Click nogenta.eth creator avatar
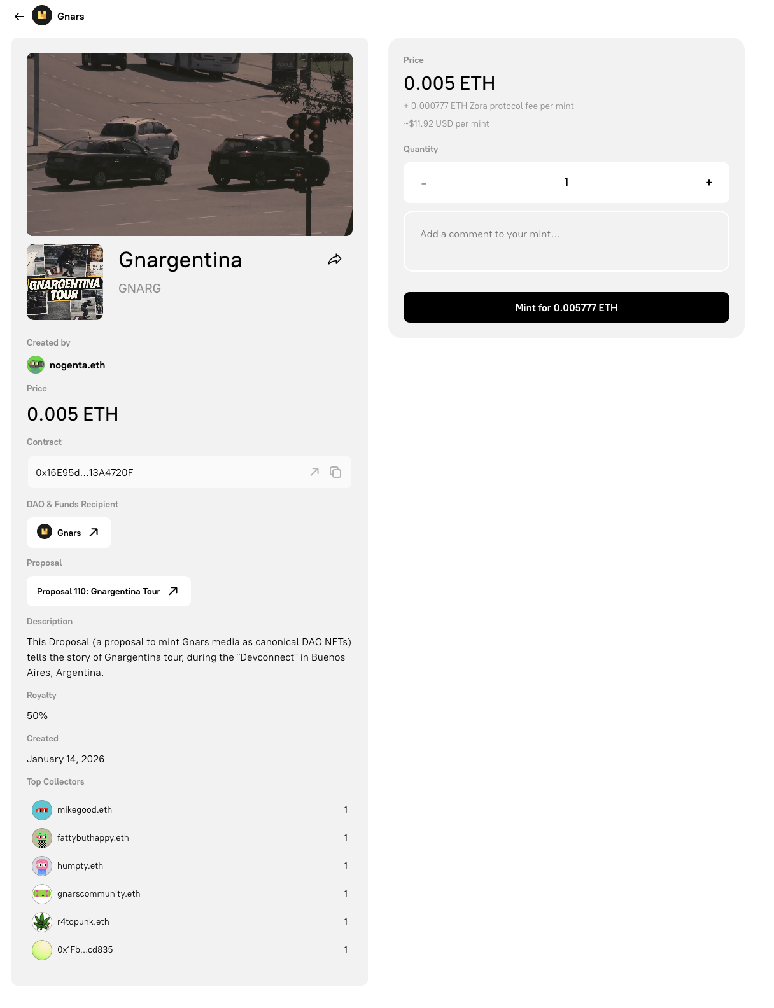774x1008 pixels. point(36,365)
